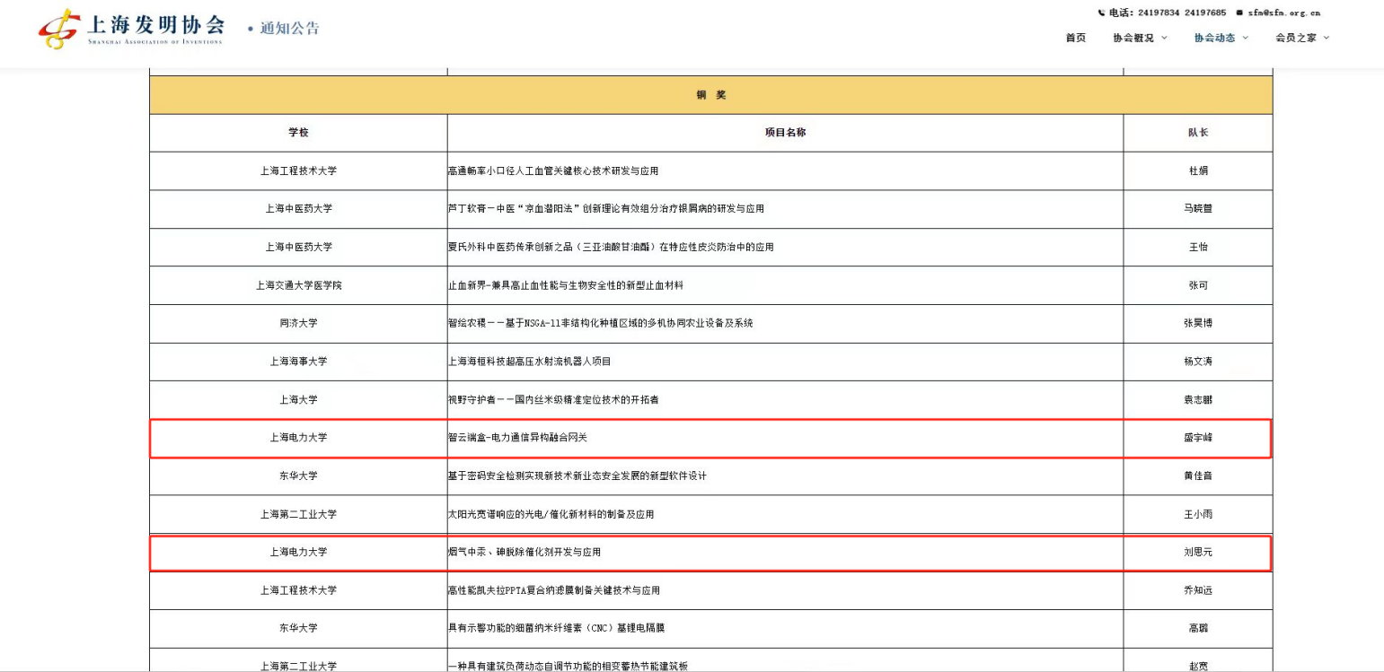Select team leader 乔知远
Image resolution: width=1384 pixels, height=672 pixels.
click(1198, 590)
